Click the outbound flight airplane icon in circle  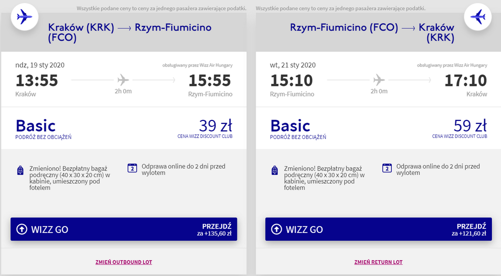tap(25, 17)
